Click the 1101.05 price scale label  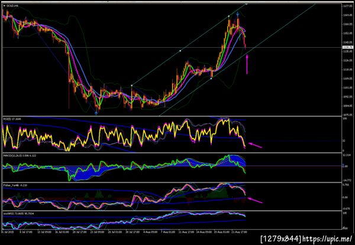tap(348, 88)
